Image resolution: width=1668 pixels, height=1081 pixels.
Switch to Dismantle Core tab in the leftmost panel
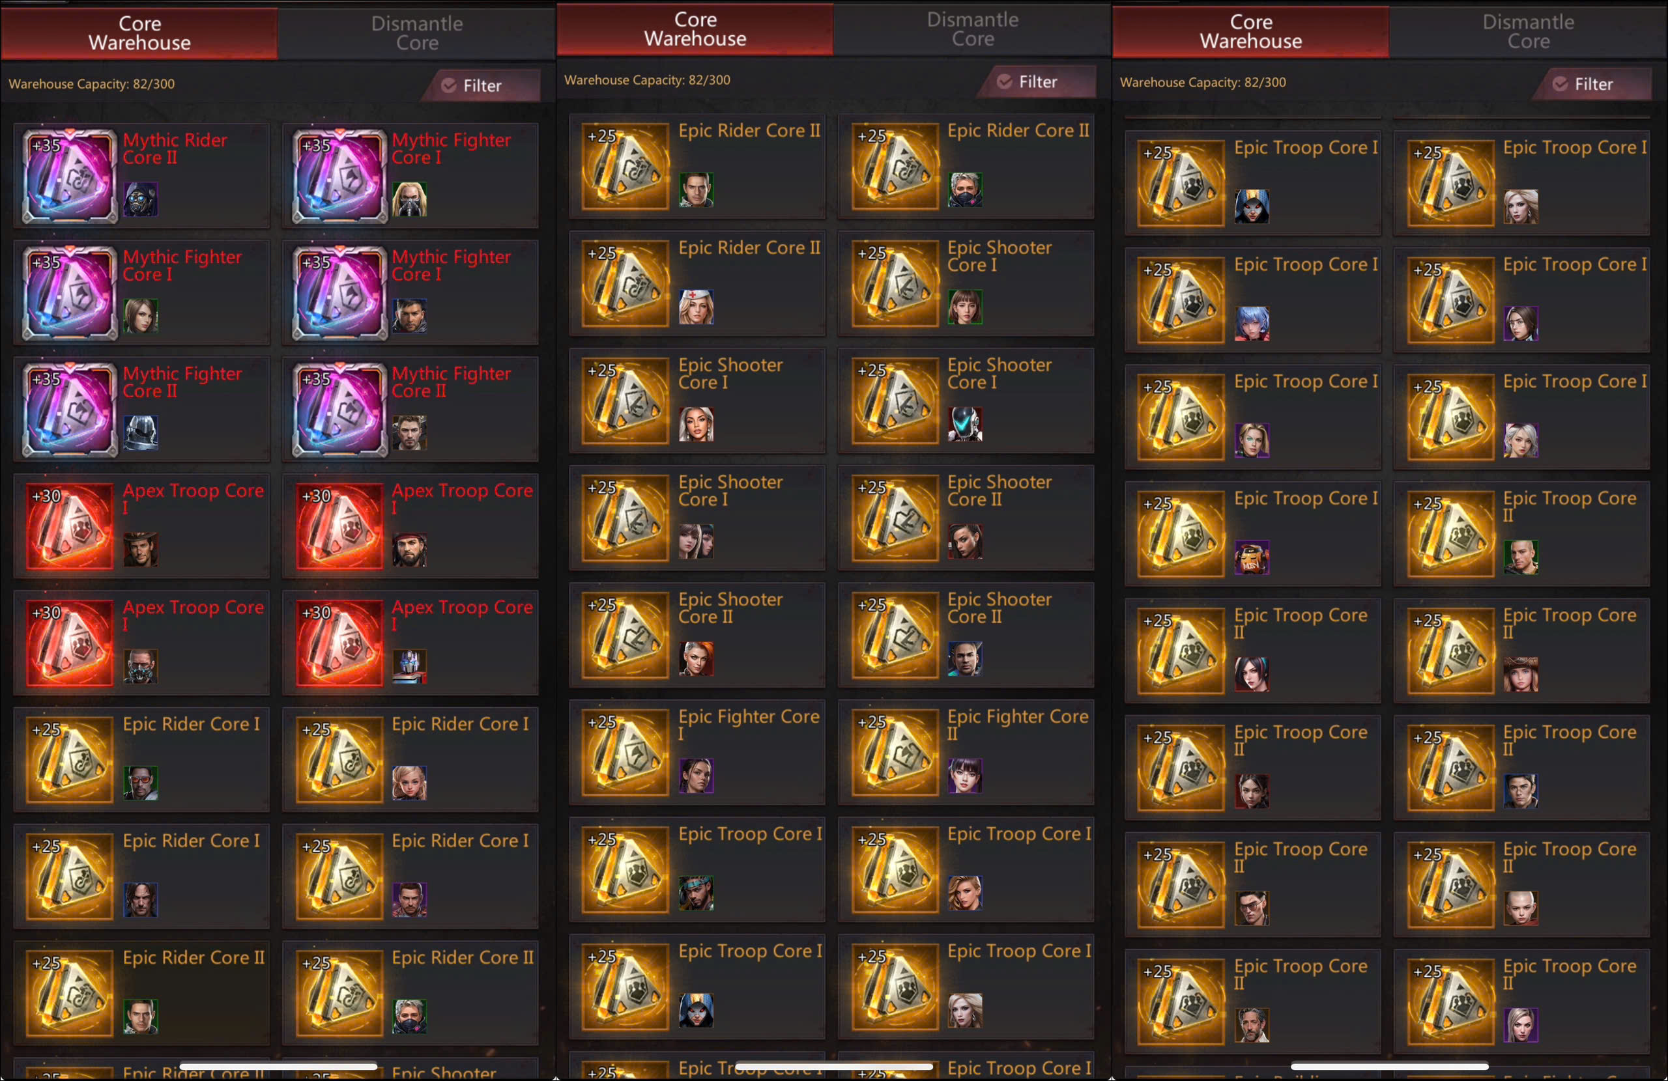pyautogui.click(x=417, y=33)
